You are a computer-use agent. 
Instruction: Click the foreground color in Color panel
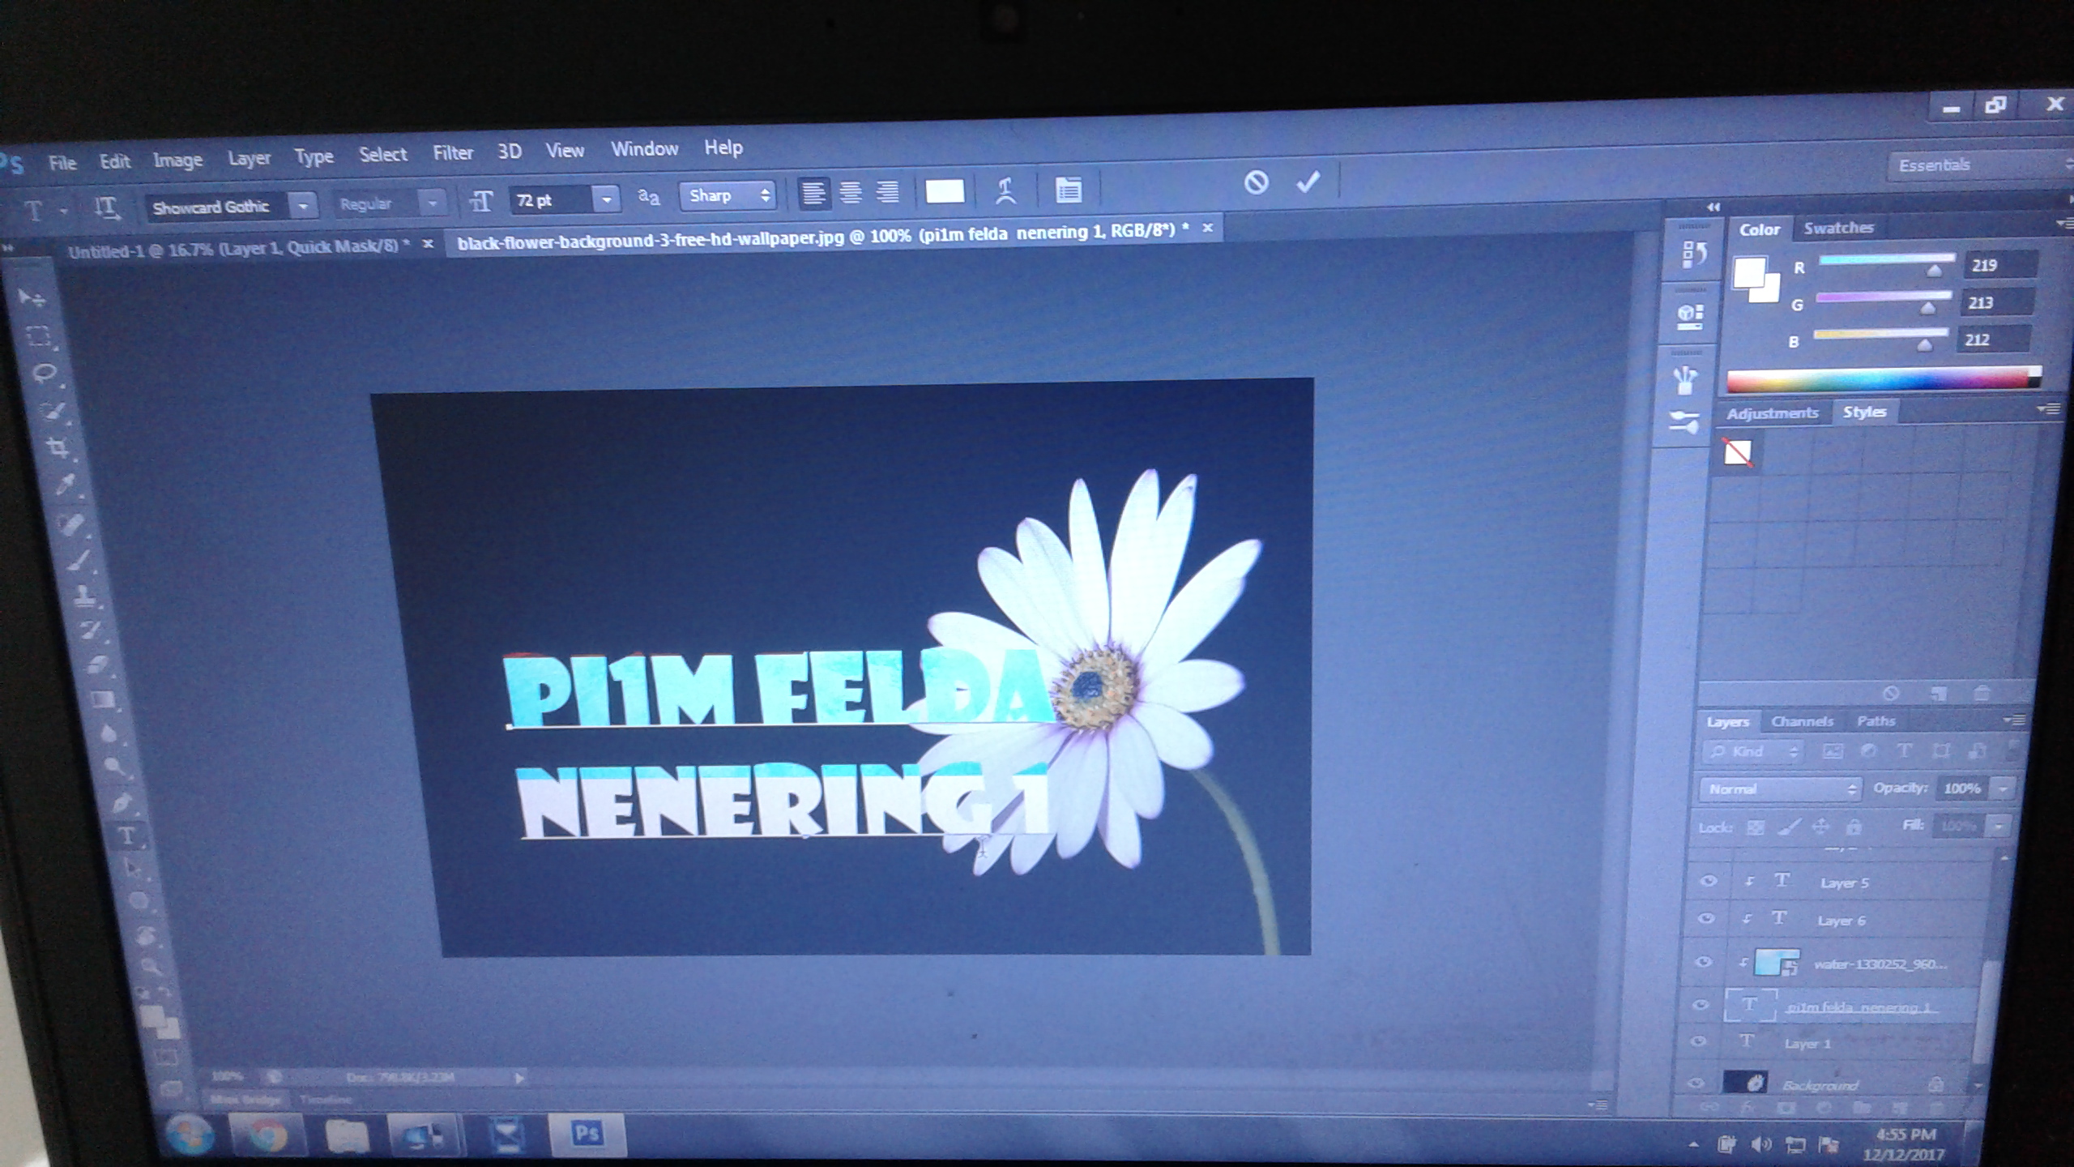[1749, 272]
